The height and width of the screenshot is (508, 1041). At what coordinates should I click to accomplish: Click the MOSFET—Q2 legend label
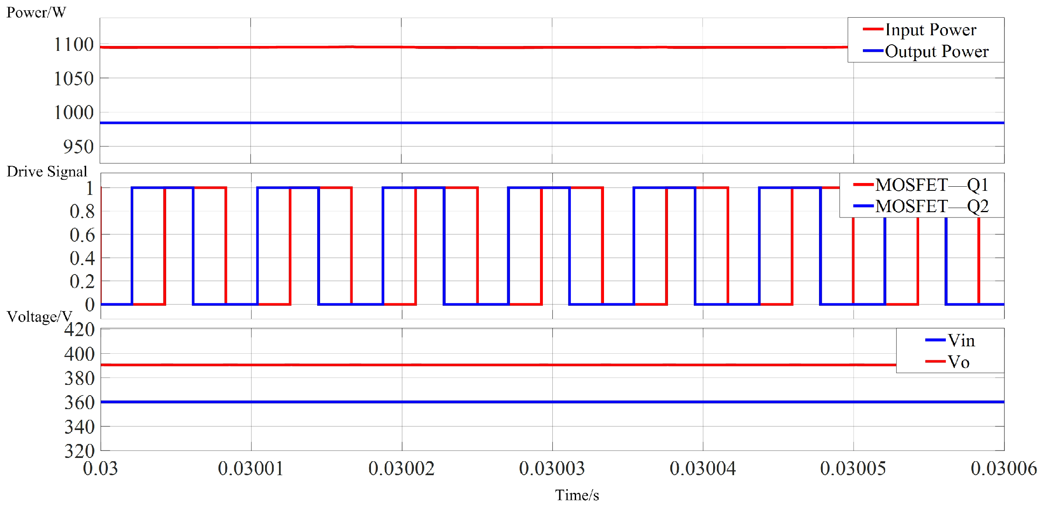tap(931, 206)
